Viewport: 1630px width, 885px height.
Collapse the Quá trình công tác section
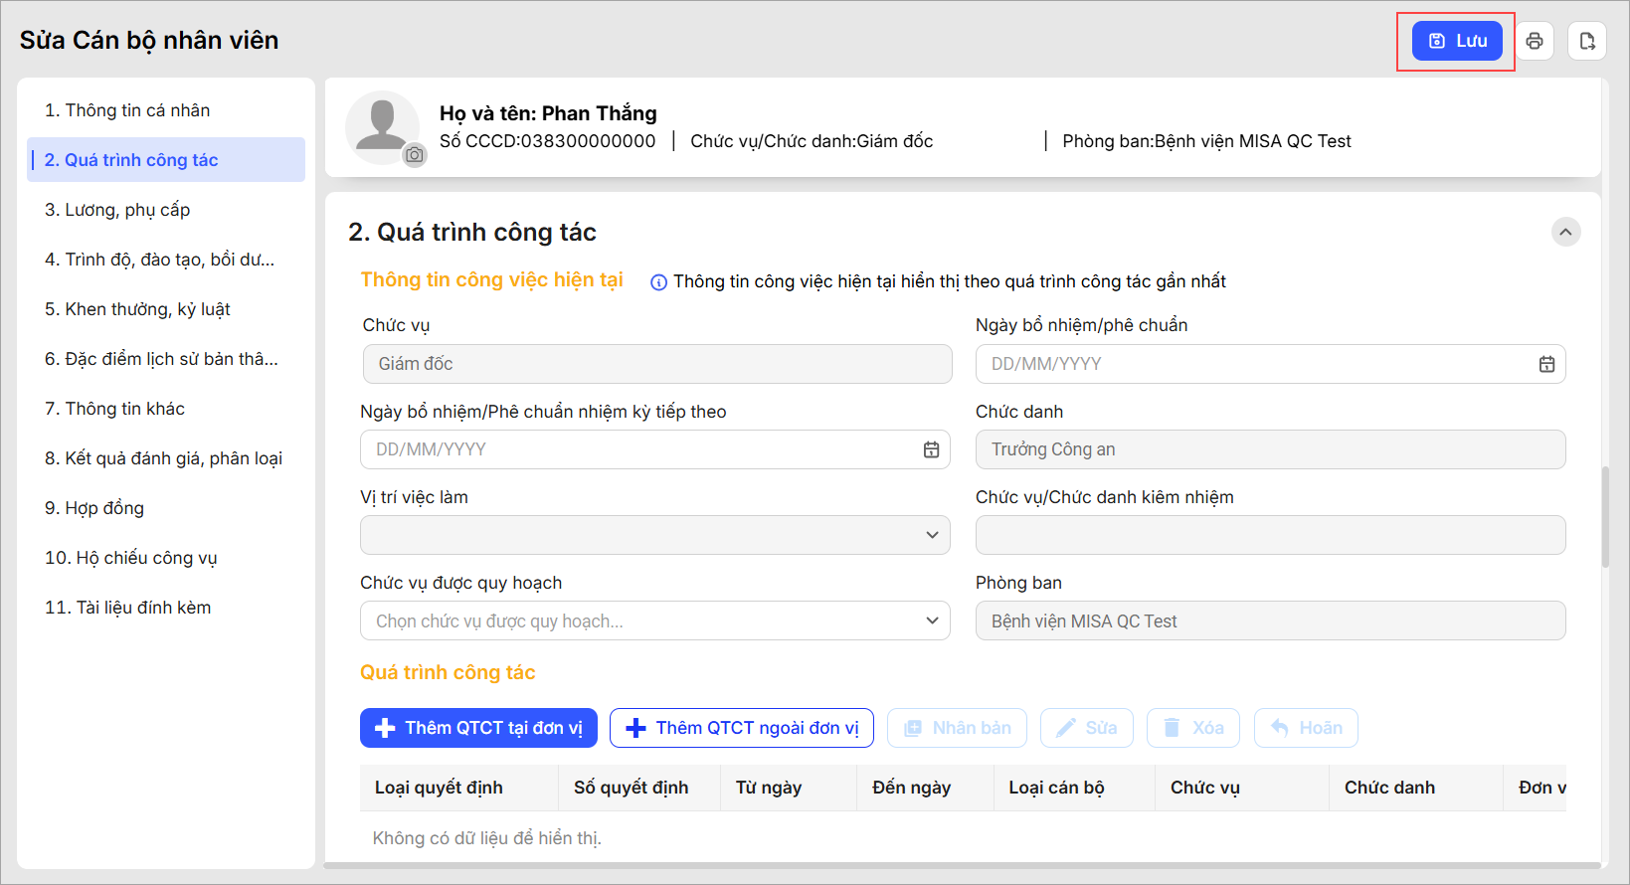[x=1565, y=232]
